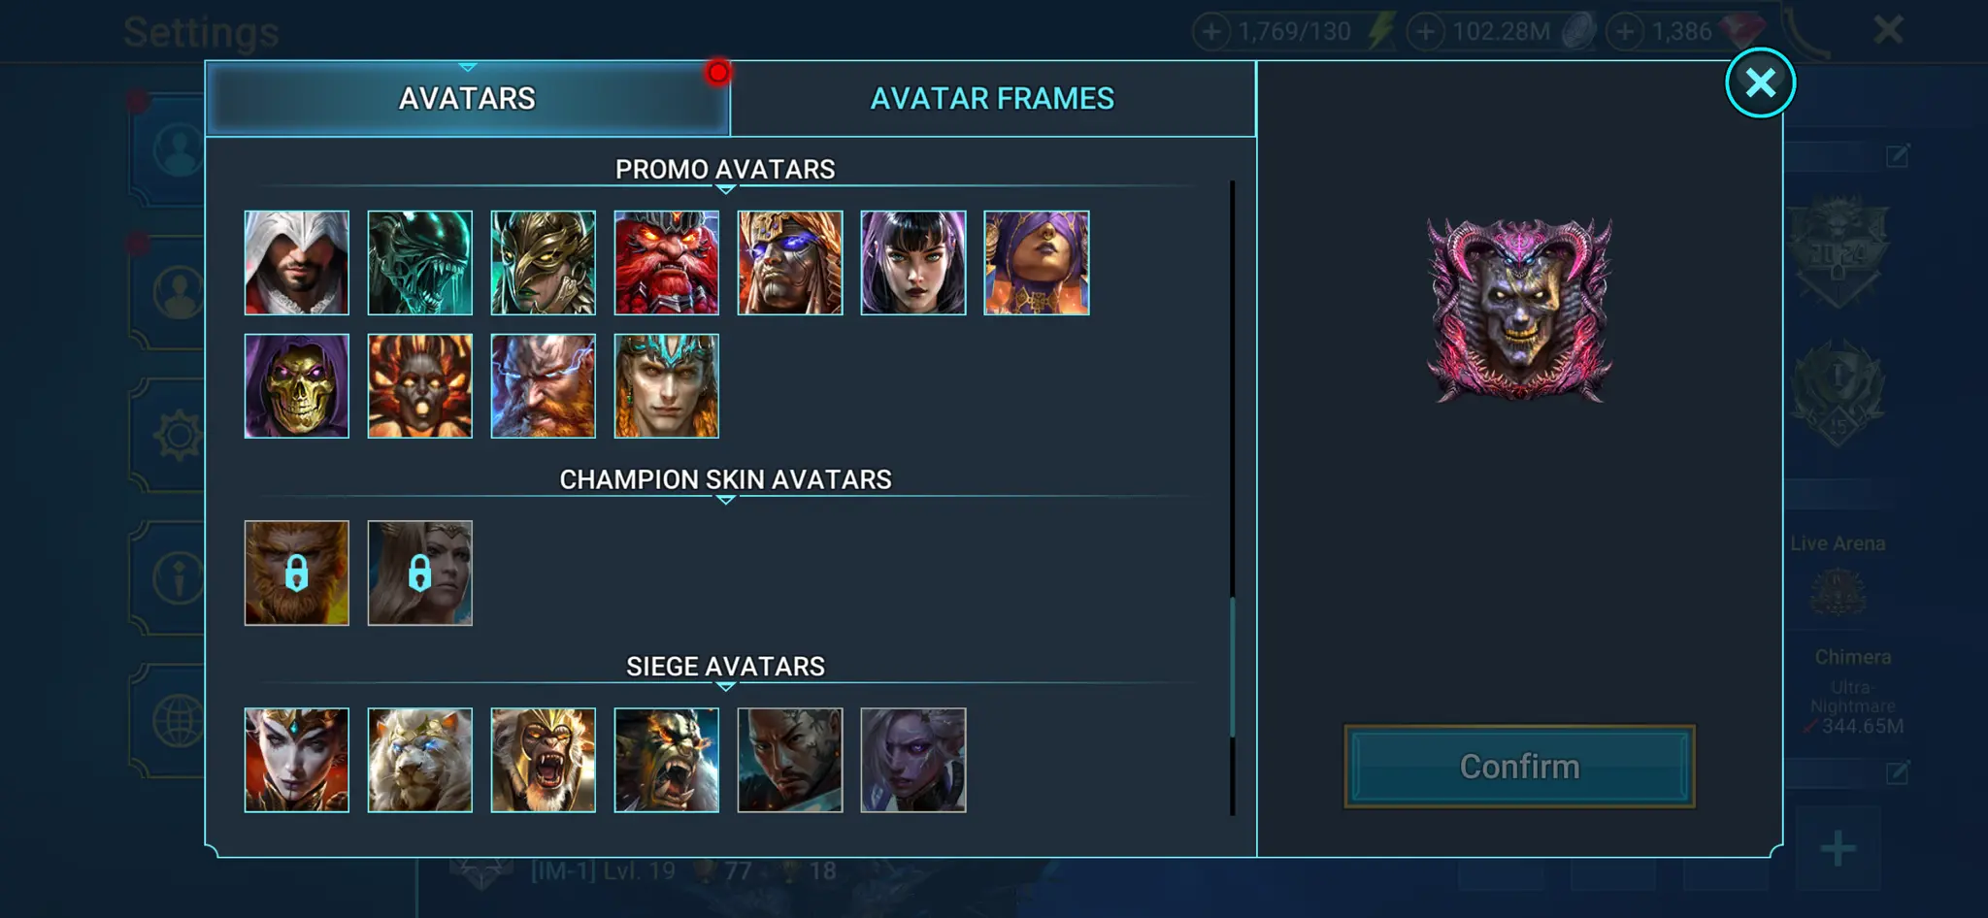
Task: Pick the red-bearded dwarf avatar
Action: pos(666,263)
